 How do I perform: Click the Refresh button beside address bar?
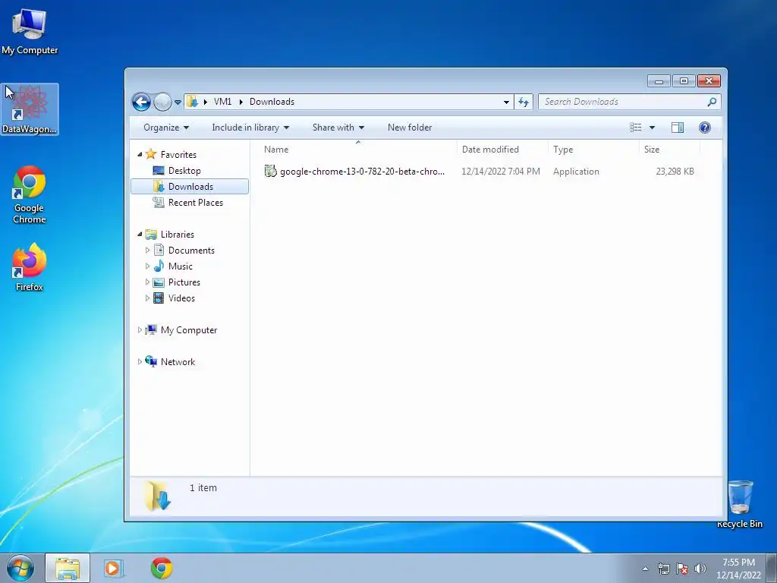[x=524, y=102]
